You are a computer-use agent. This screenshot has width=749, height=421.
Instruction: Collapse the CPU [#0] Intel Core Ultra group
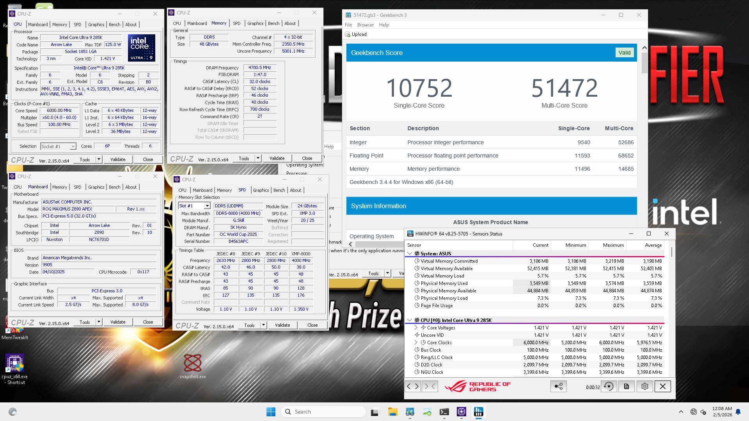tap(410, 320)
